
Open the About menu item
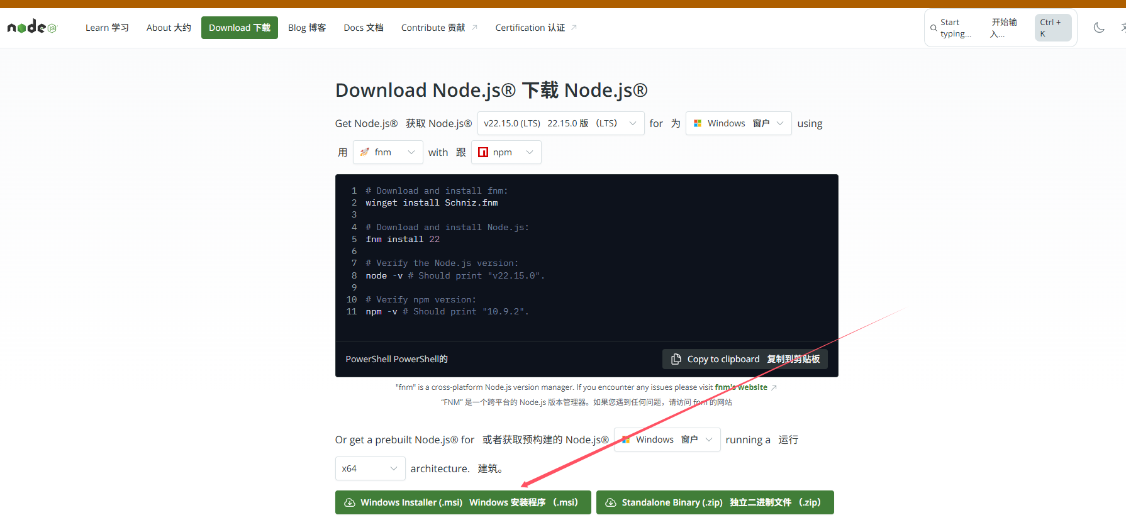(x=169, y=28)
